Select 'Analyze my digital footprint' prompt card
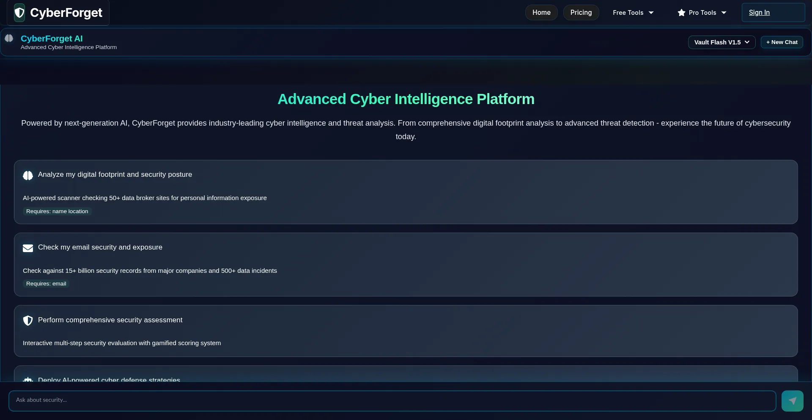812x420 pixels. point(406,192)
